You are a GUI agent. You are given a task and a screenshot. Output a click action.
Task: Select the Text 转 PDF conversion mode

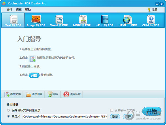(x=13, y=20)
